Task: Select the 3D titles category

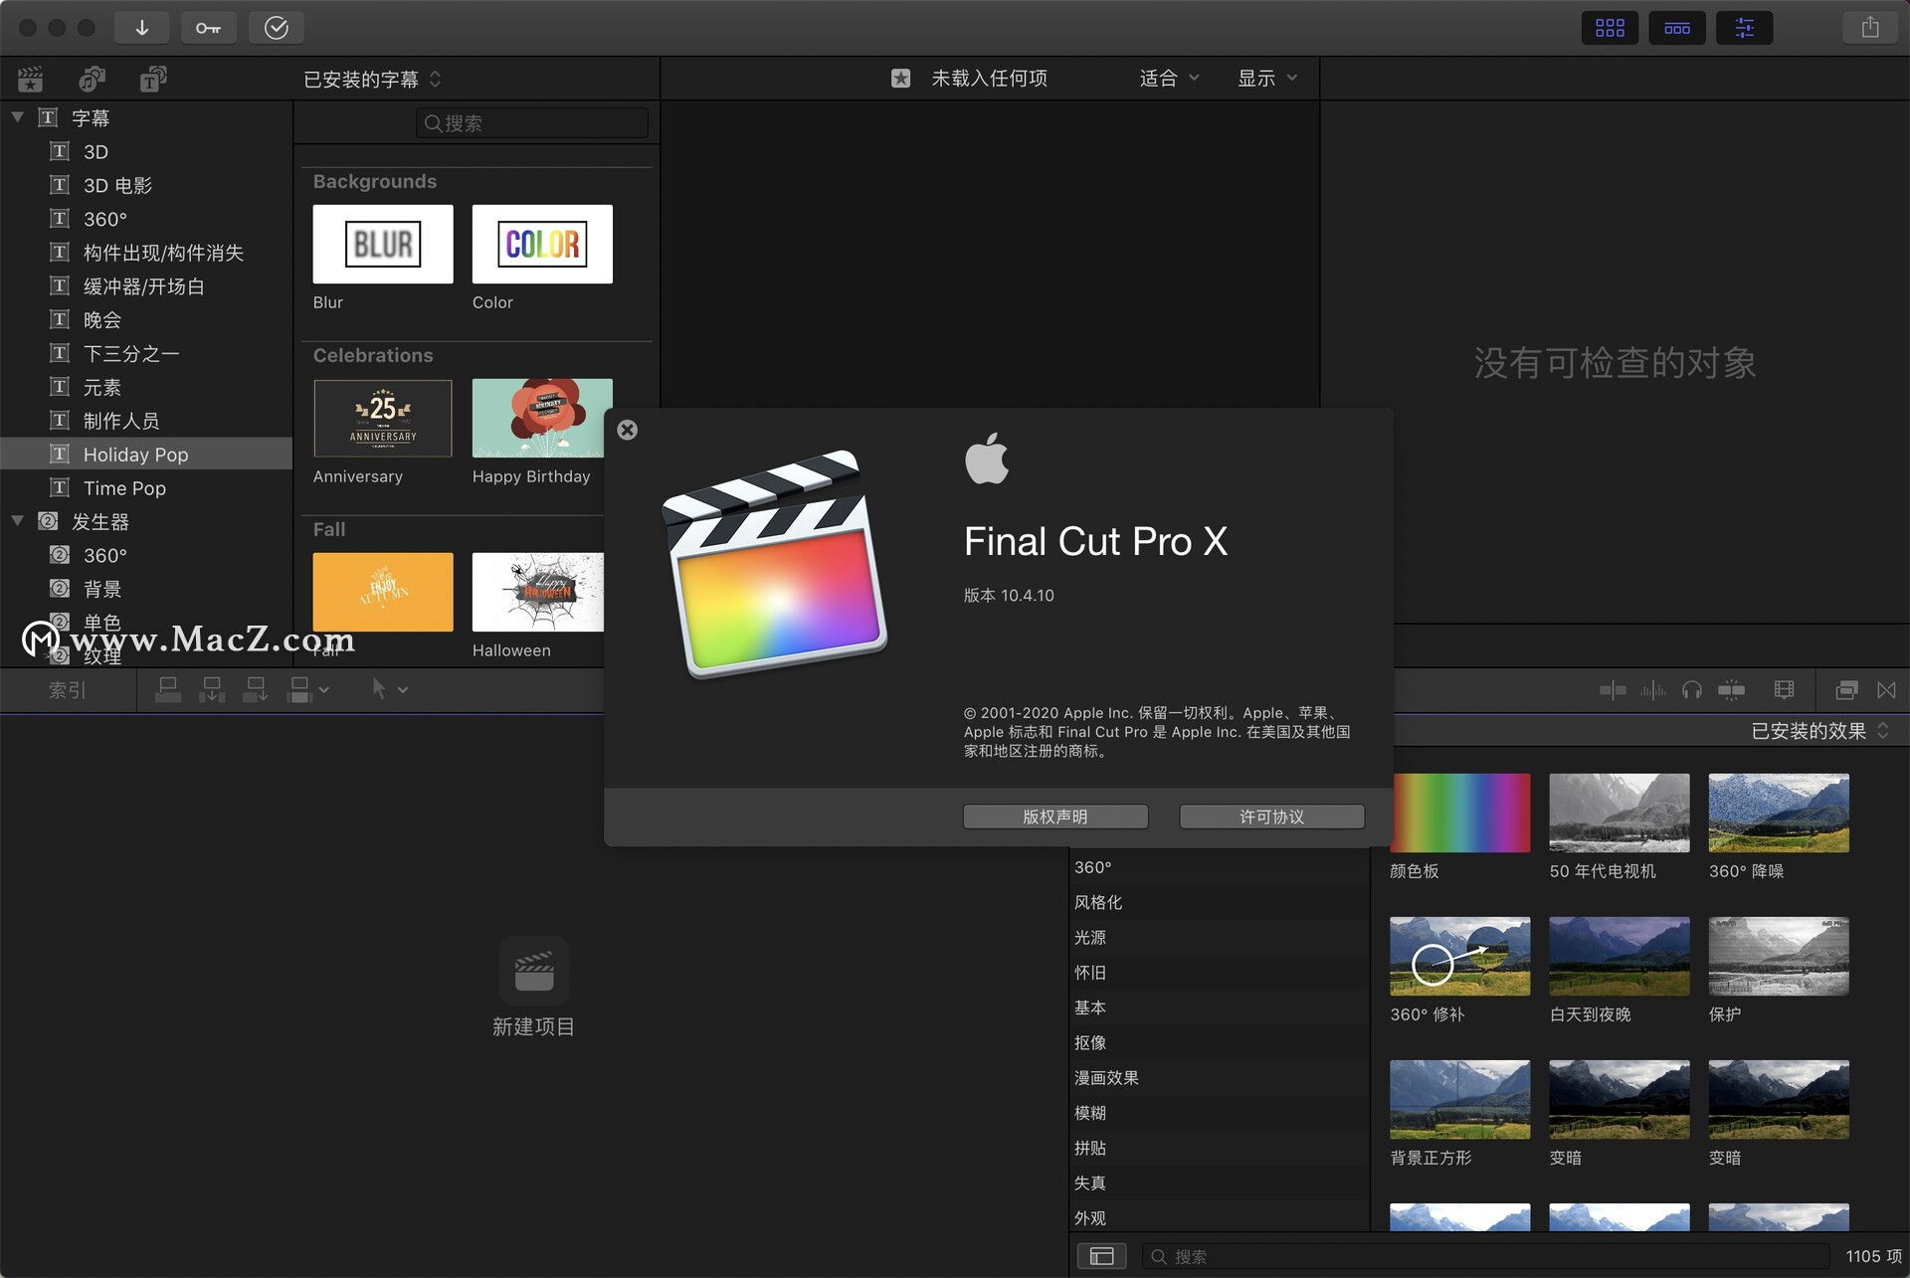Action: click(146, 152)
